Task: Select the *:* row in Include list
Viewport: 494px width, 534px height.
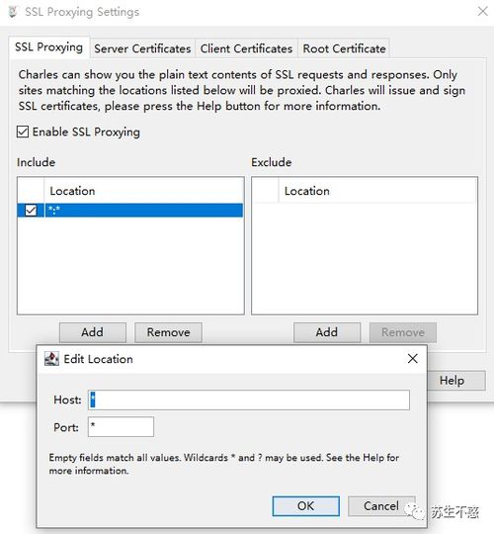Action: click(x=130, y=210)
